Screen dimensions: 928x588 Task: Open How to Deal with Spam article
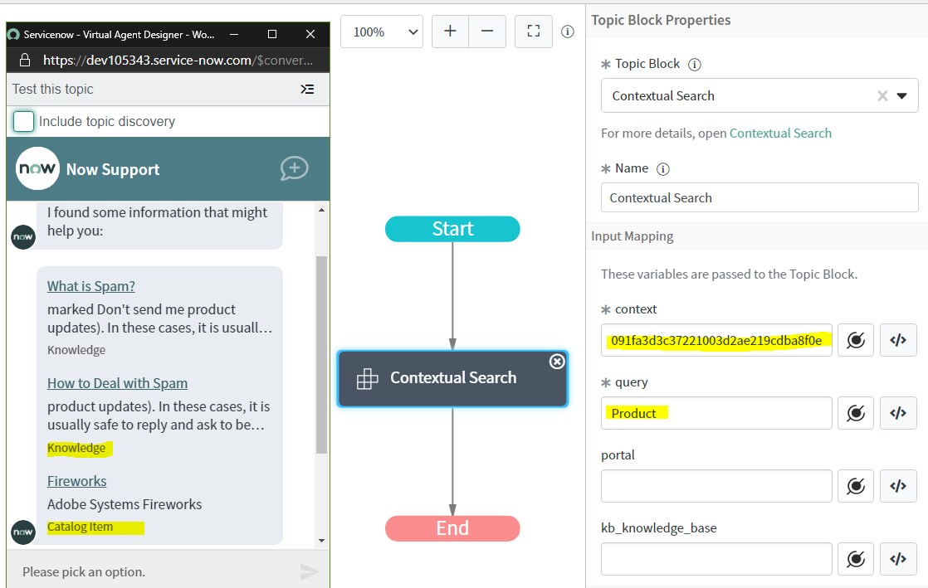117,383
